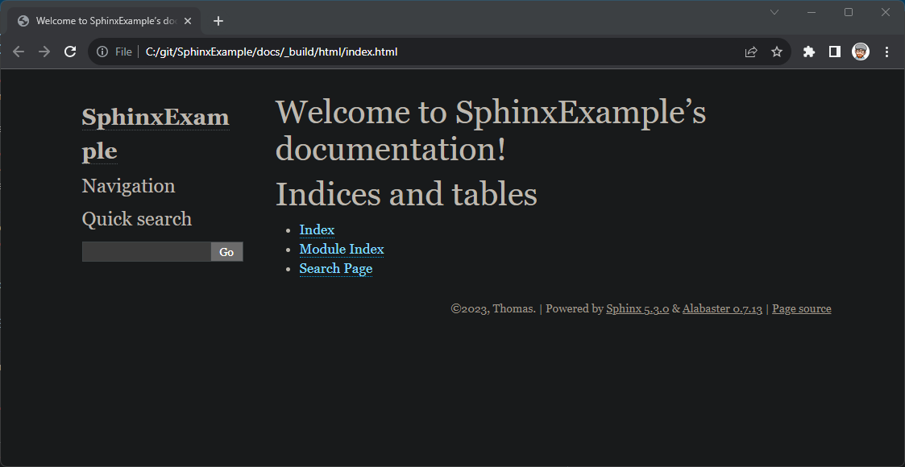The image size is (905, 467).
Task: Open the user profile avatar
Action: click(861, 52)
